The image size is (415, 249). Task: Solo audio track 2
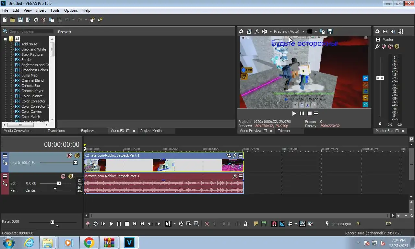point(71,176)
